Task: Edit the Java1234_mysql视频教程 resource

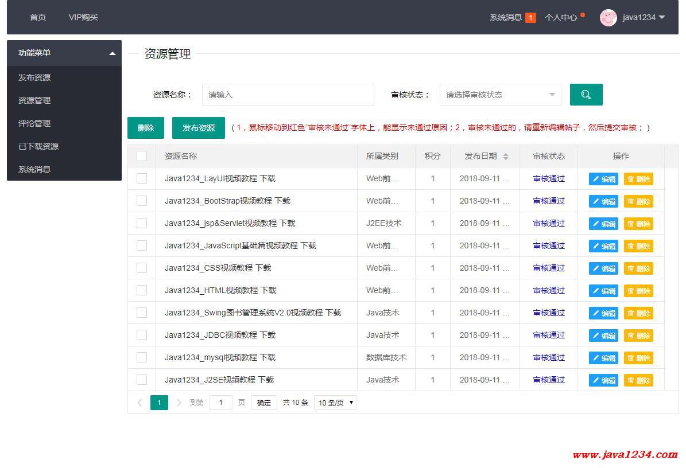Action: click(603, 358)
